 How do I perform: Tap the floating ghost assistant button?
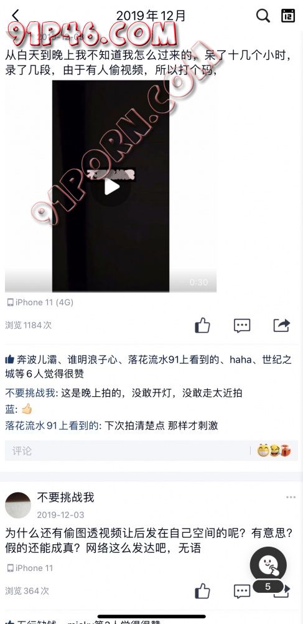[x=268, y=565]
